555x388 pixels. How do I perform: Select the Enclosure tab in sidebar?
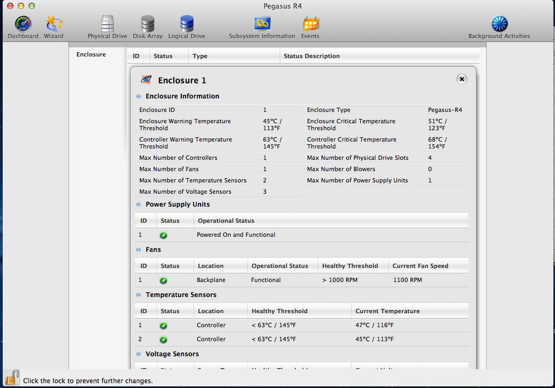(x=91, y=54)
